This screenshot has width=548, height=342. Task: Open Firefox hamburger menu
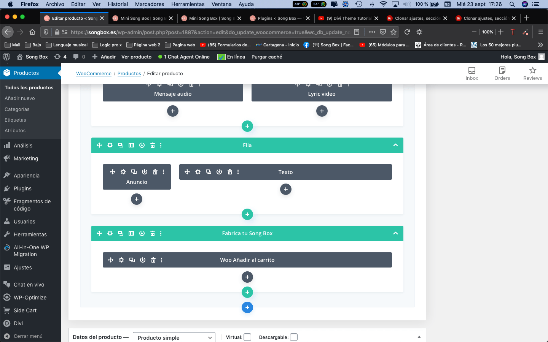(540, 32)
